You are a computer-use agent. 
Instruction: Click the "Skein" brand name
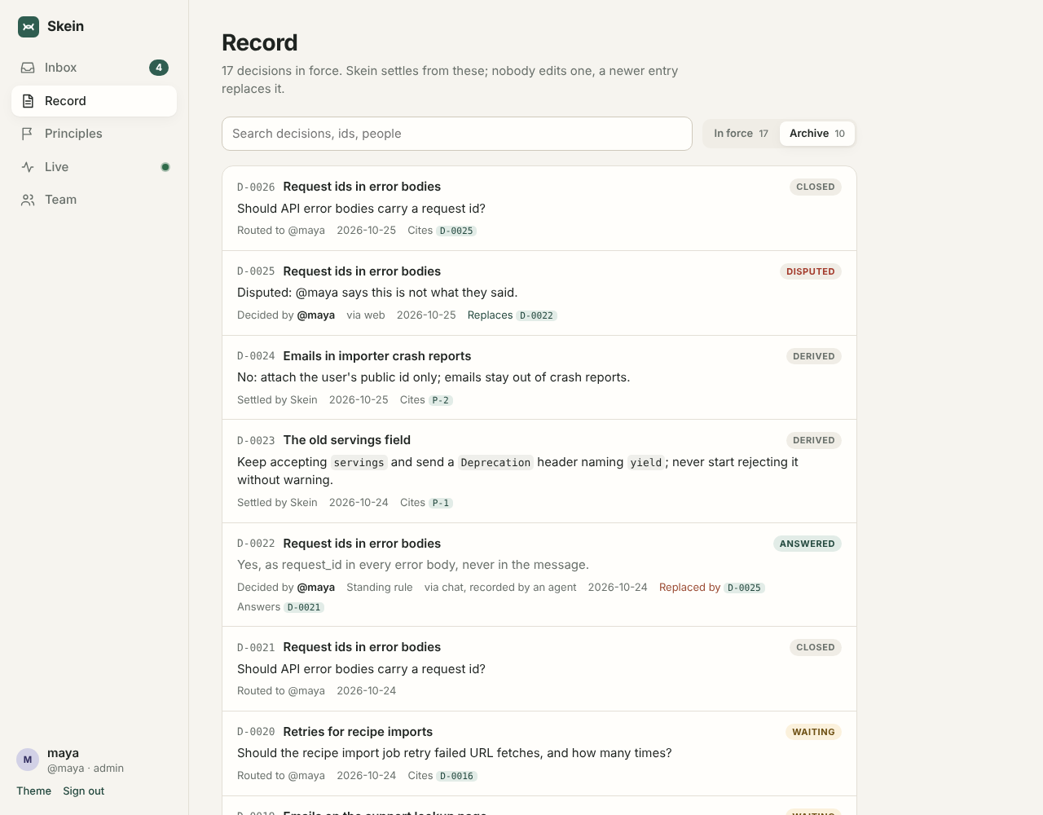(x=65, y=27)
